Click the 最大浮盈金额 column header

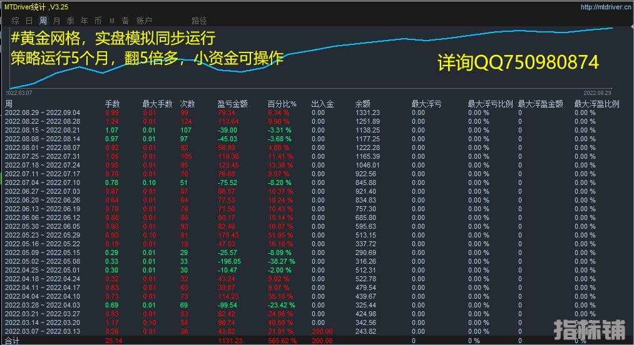pos(541,104)
